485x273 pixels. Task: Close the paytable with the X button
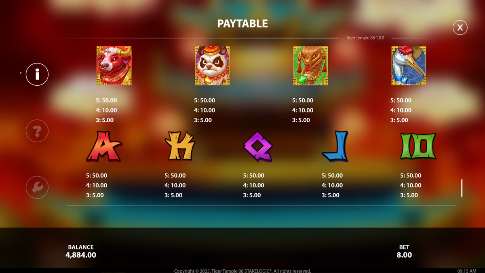point(460,28)
